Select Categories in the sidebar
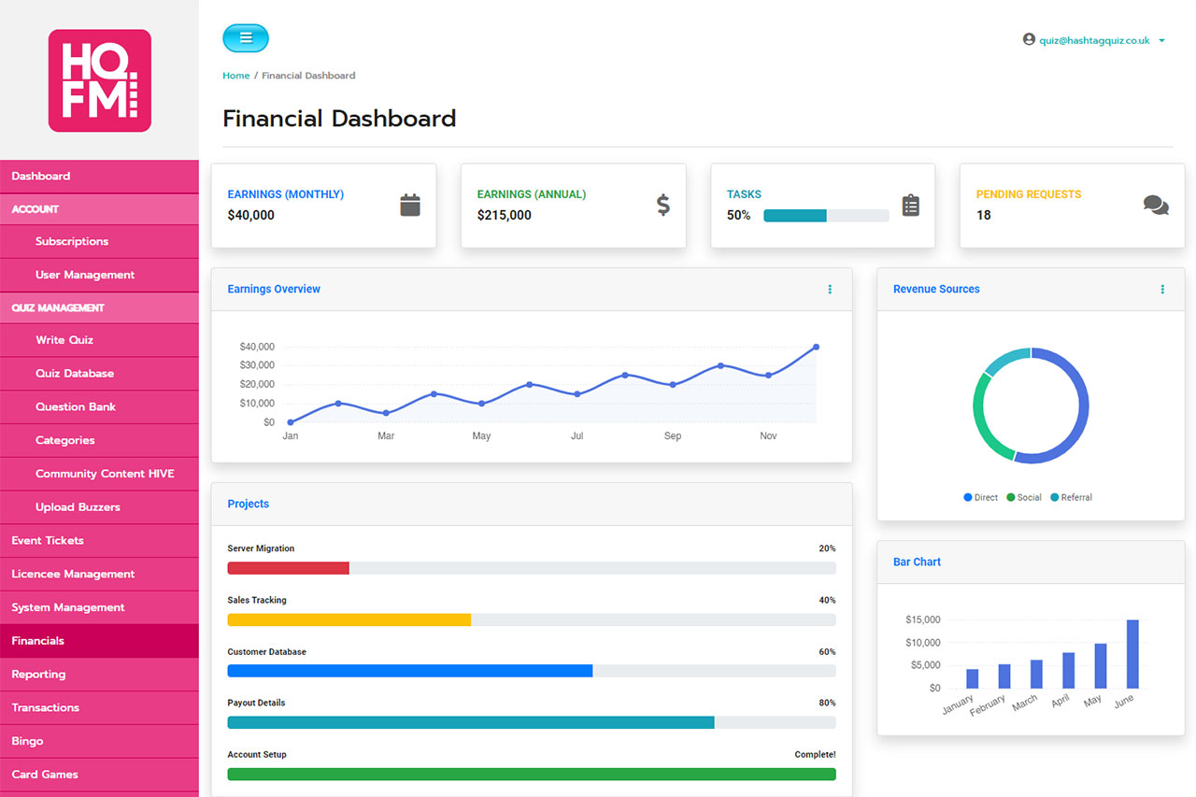1196x797 pixels. pyautogui.click(x=99, y=440)
